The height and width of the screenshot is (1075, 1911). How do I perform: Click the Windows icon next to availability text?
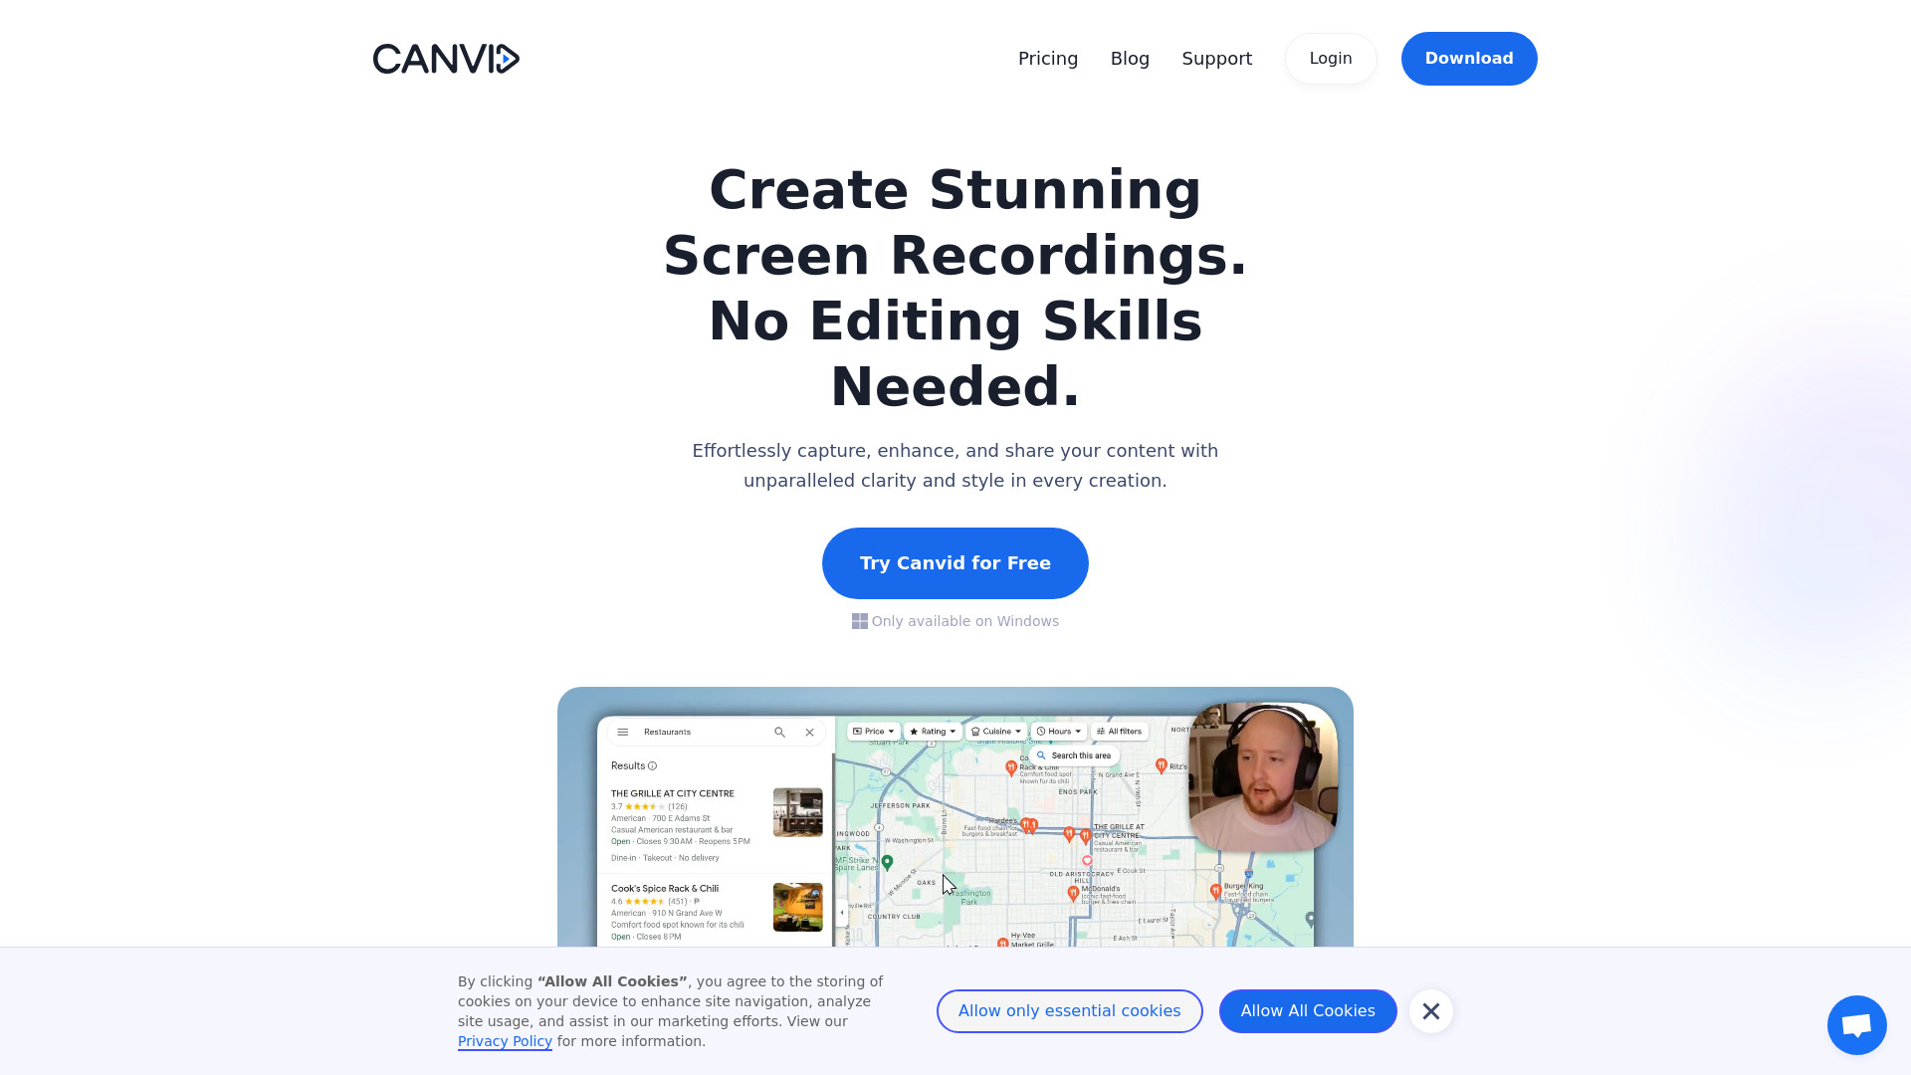click(x=858, y=621)
